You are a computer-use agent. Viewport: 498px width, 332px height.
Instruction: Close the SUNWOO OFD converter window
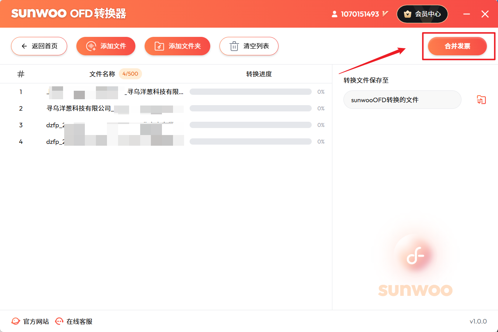pos(485,14)
